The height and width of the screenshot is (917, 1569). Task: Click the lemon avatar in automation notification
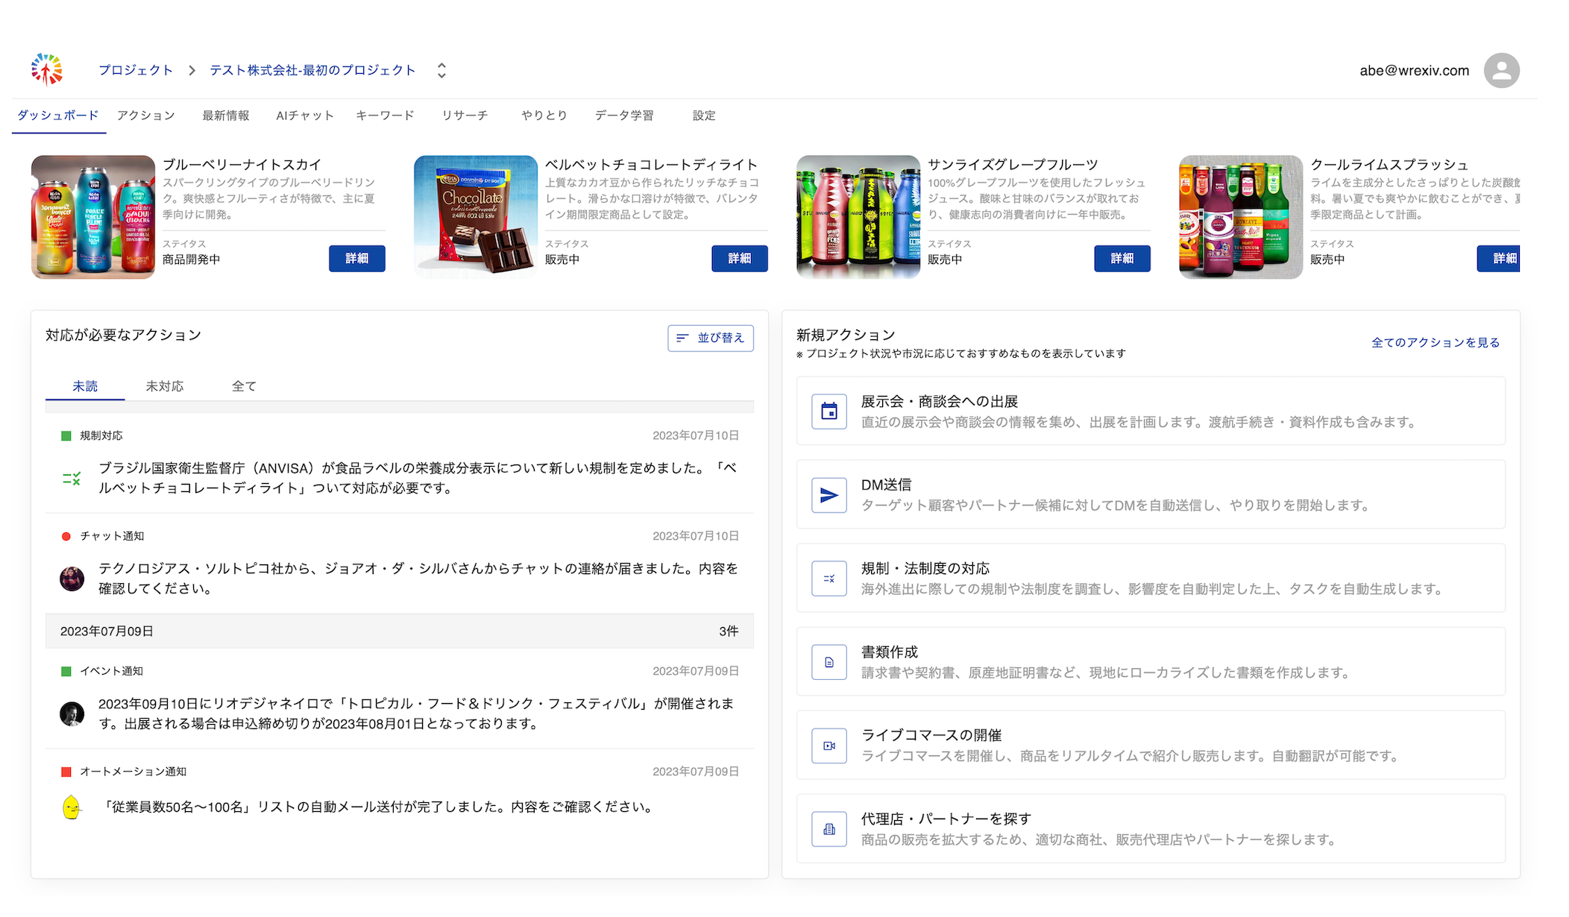click(72, 807)
